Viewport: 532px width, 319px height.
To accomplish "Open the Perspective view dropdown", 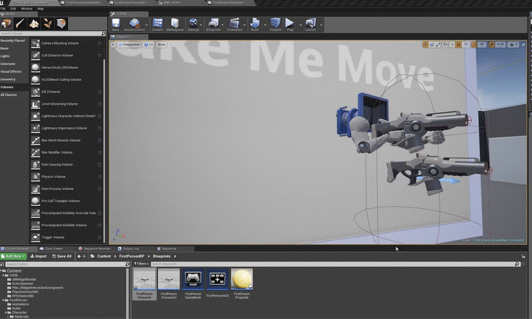I will pos(128,45).
